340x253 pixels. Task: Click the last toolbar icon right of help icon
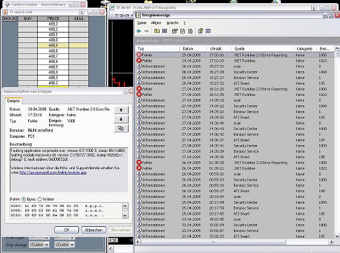[208, 31]
